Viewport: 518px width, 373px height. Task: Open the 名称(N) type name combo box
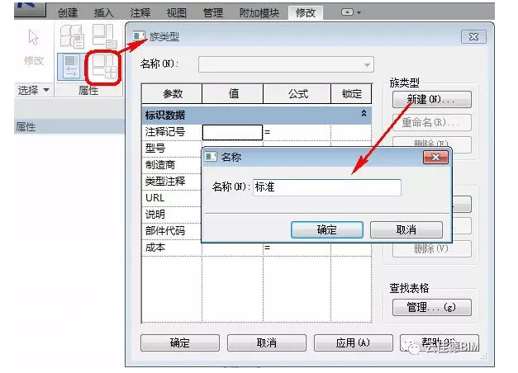[x=286, y=64]
